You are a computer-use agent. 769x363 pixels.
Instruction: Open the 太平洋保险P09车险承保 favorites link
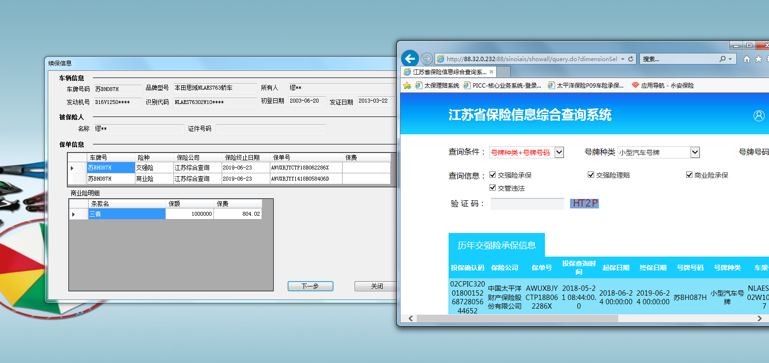[585, 85]
